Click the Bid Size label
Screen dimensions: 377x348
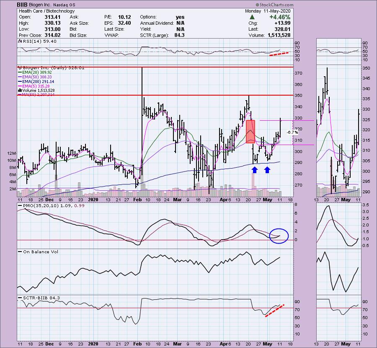[78, 35]
